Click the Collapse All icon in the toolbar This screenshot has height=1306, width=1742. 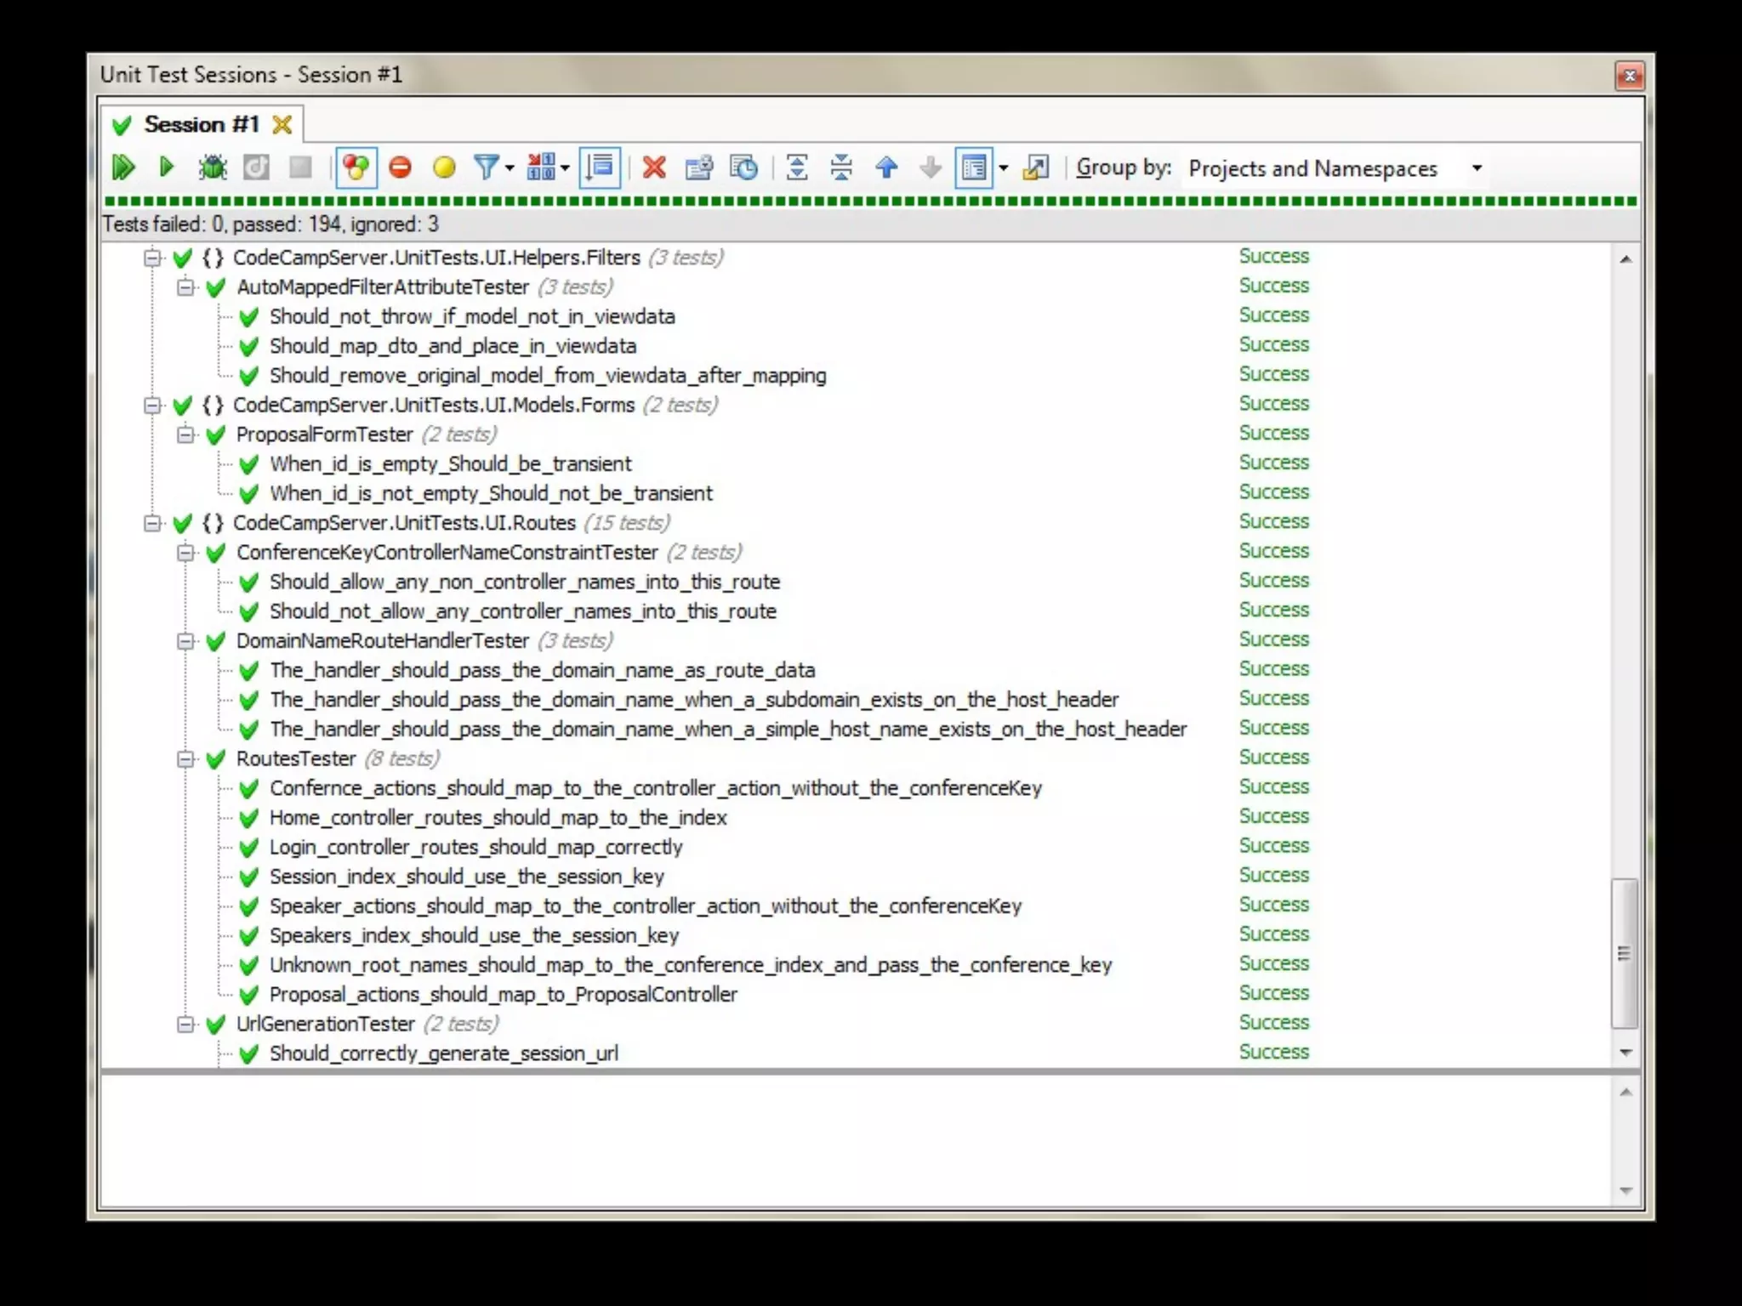pyautogui.click(x=840, y=168)
